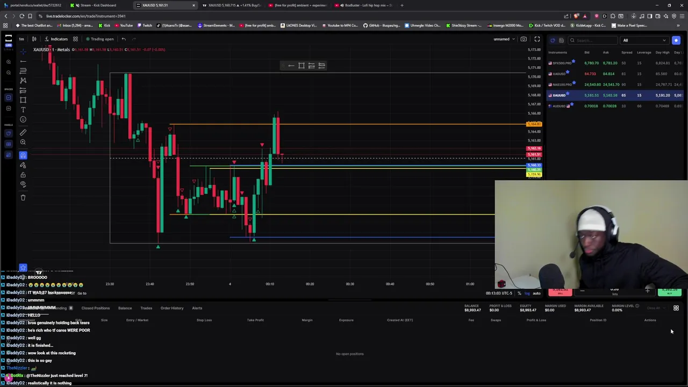This screenshot has width=688, height=387.
Task: Switch to the Balance tab
Action: (x=125, y=308)
